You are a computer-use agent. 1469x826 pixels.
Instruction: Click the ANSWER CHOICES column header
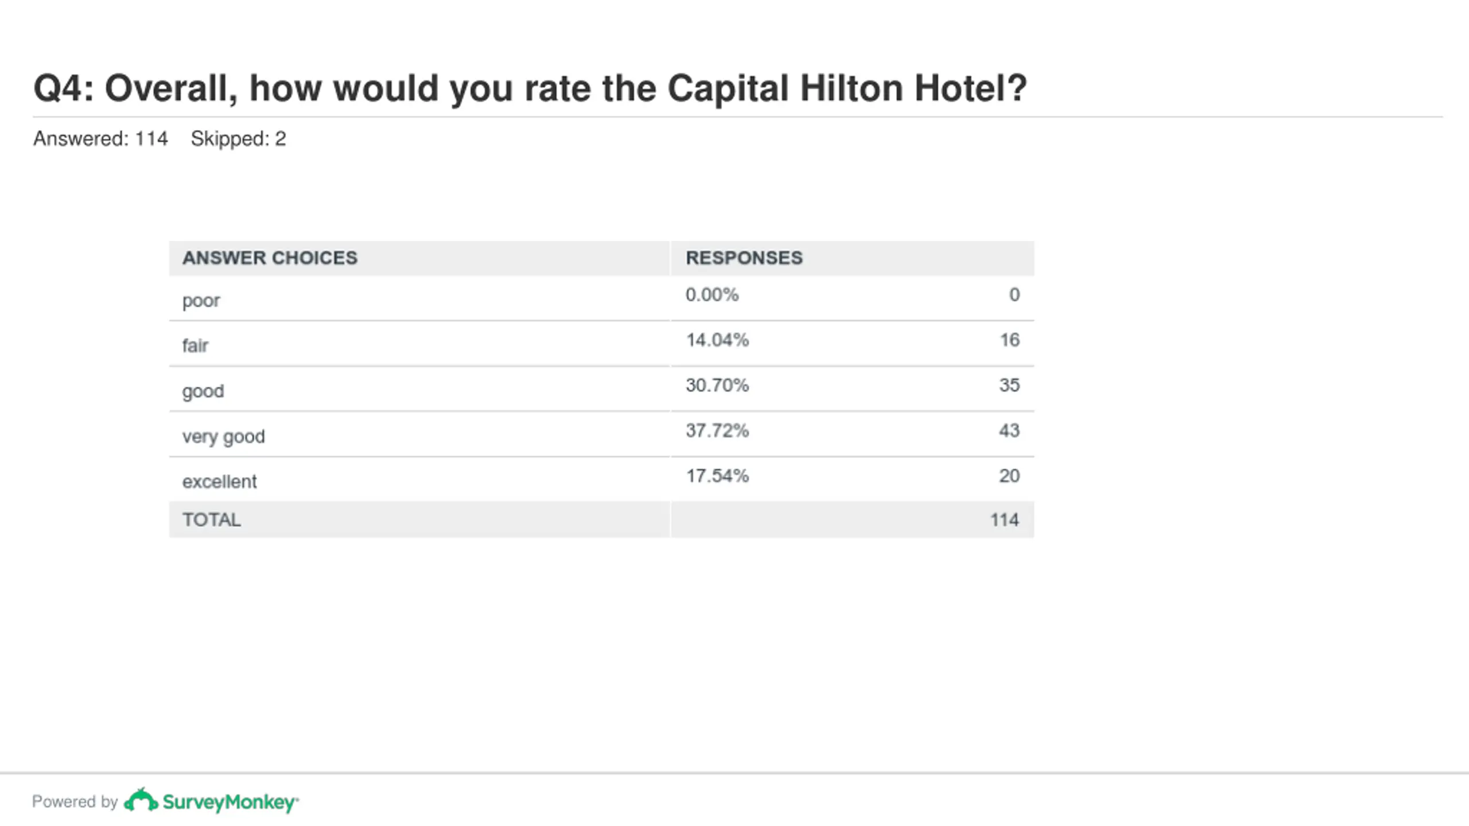[x=270, y=258]
